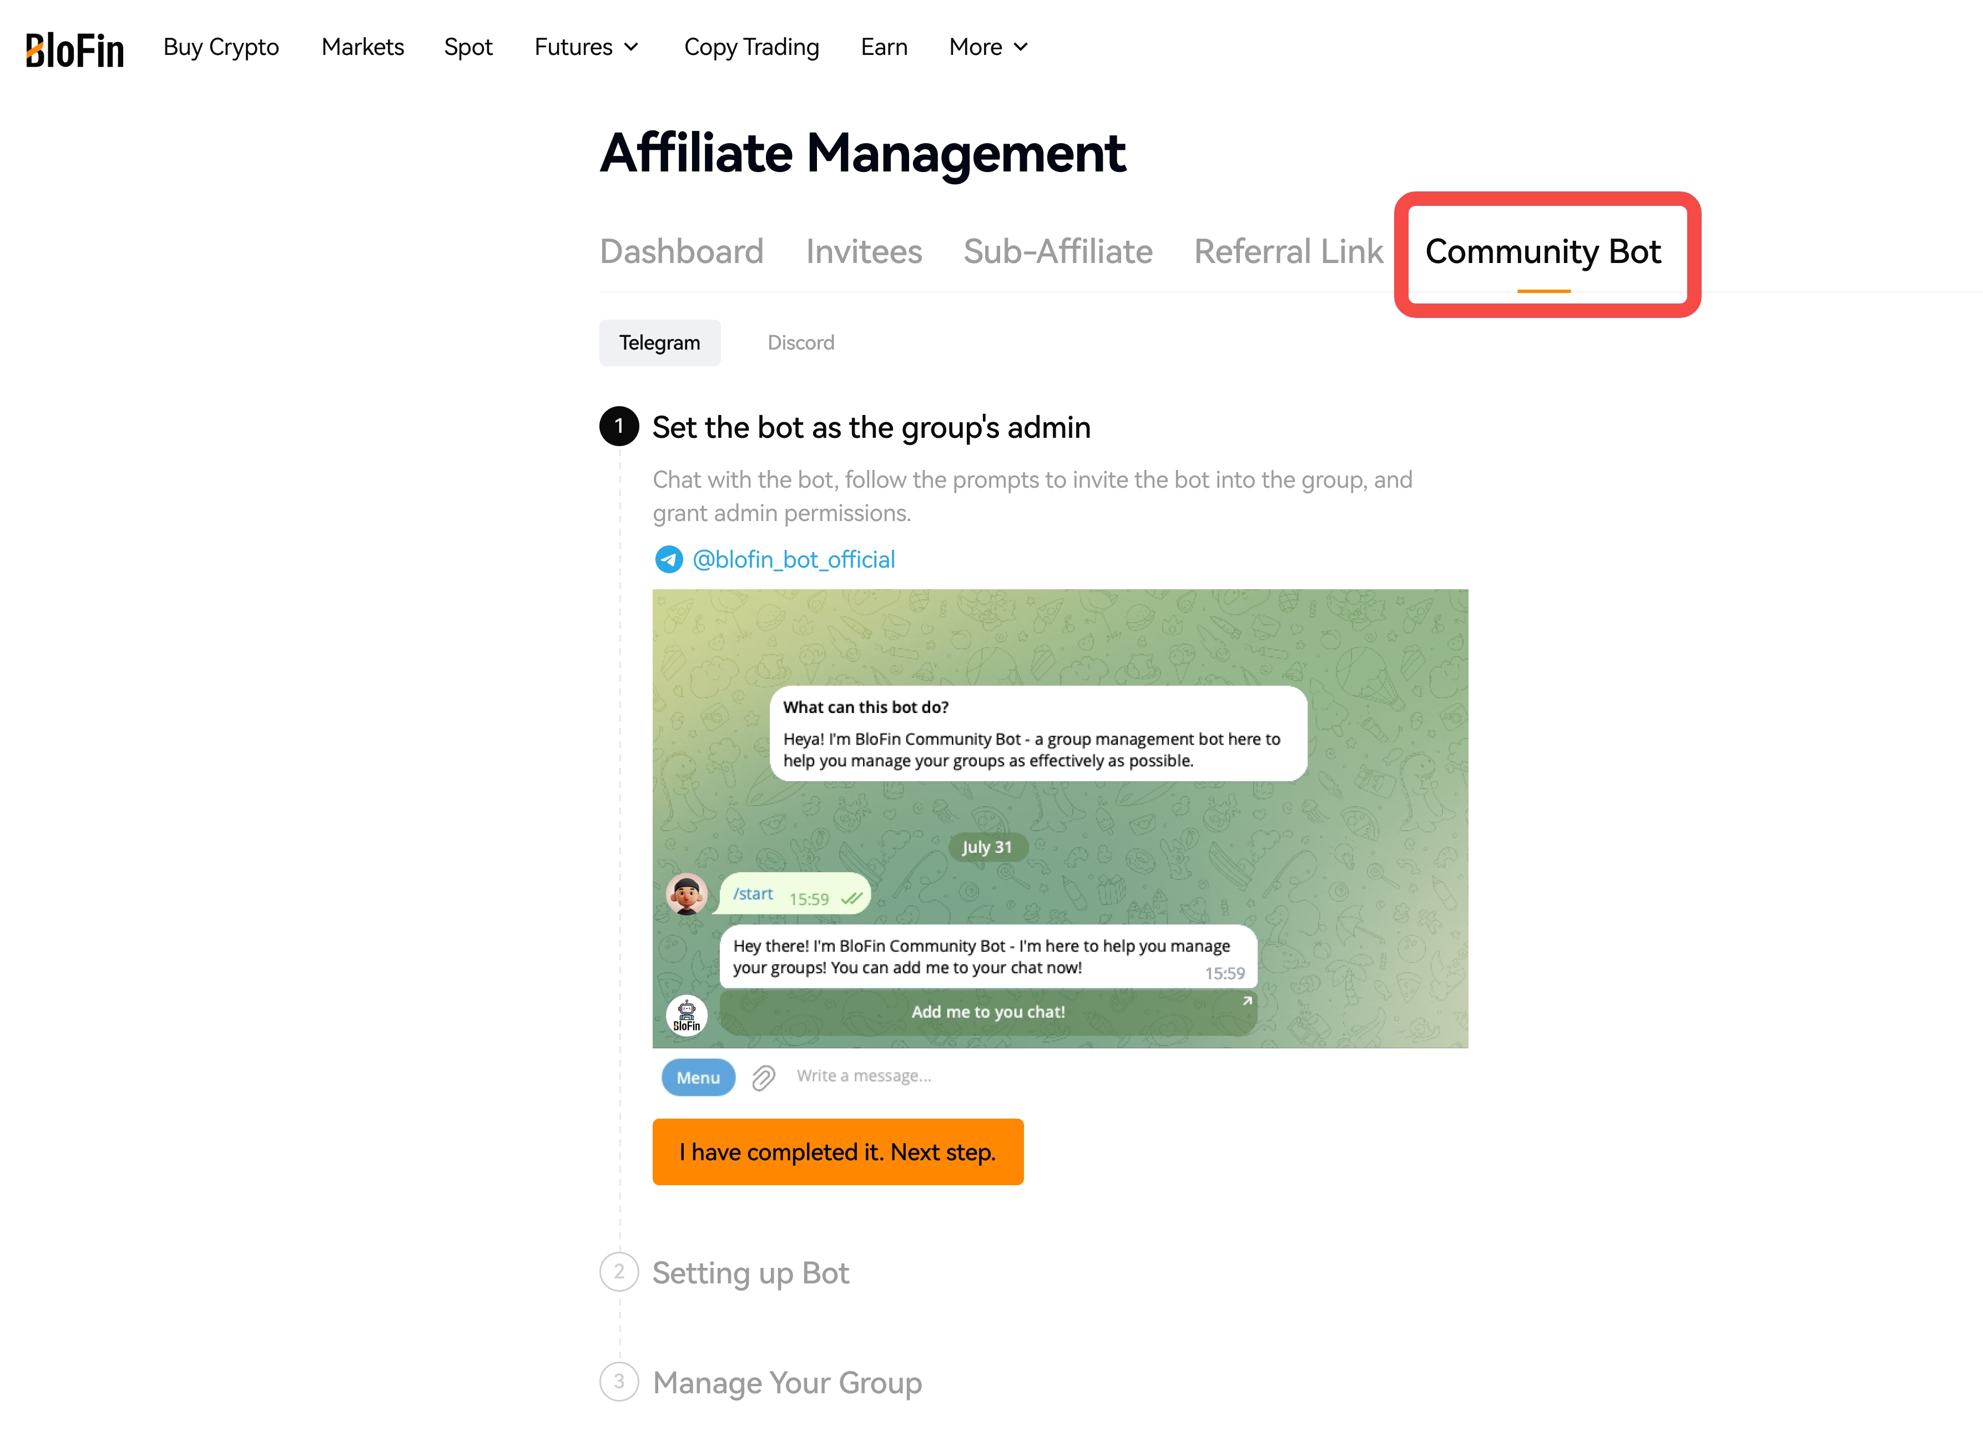The width and height of the screenshot is (1983, 1441).
Task: Click the 'Hey there! I'm BloFin Community Bot' message
Action: pyautogui.click(x=988, y=957)
